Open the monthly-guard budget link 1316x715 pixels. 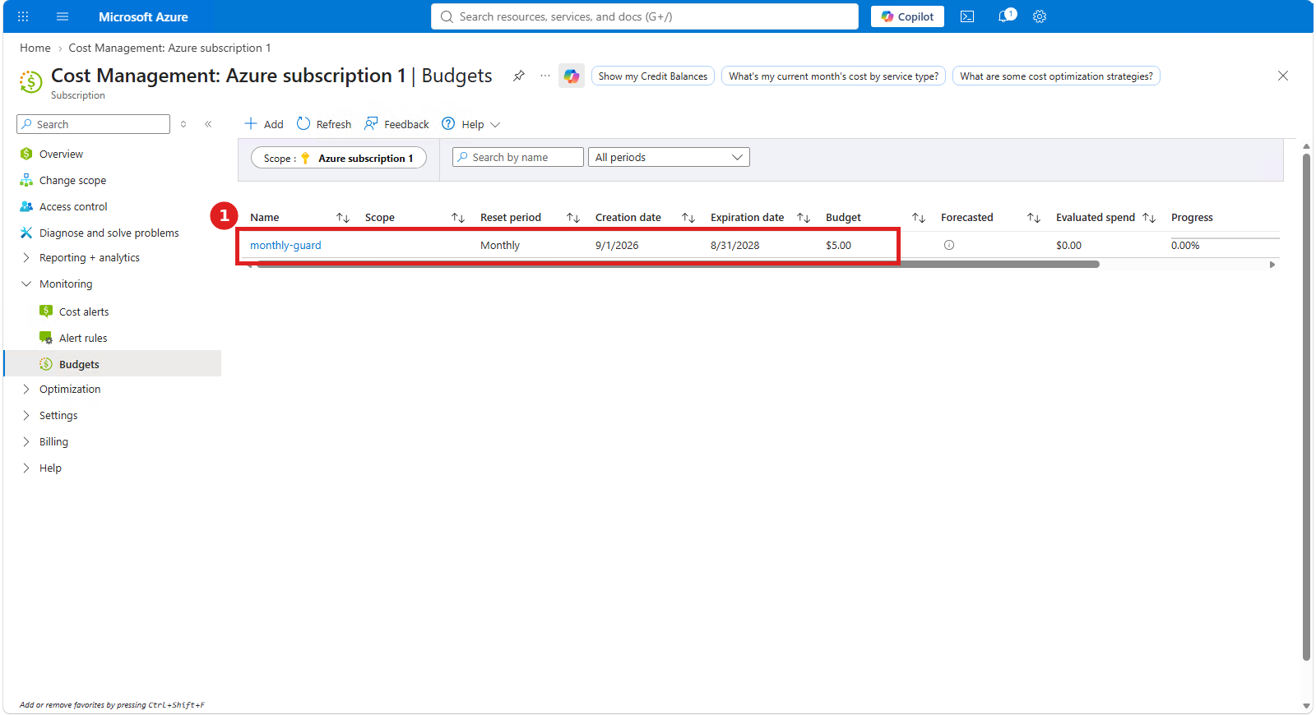[285, 245]
